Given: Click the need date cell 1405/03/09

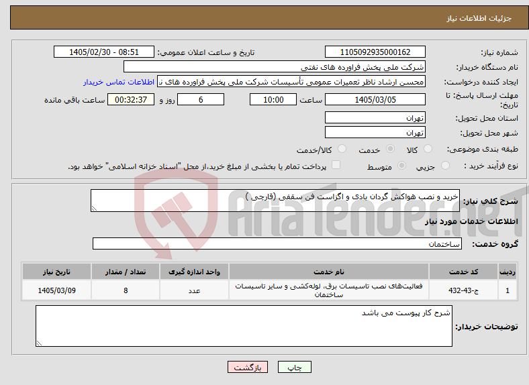Looking at the screenshot, I should click(x=56, y=290).
